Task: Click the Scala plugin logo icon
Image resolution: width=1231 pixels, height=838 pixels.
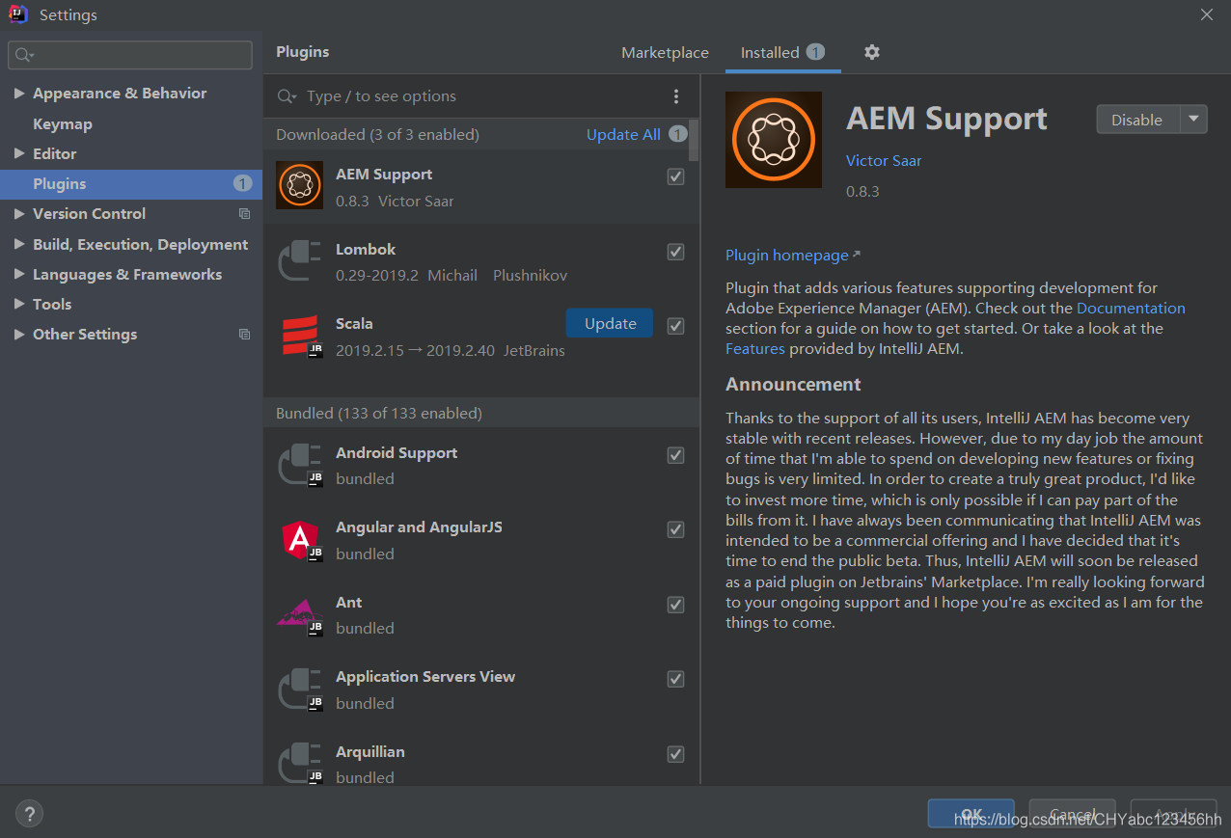Action: click(300, 335)
